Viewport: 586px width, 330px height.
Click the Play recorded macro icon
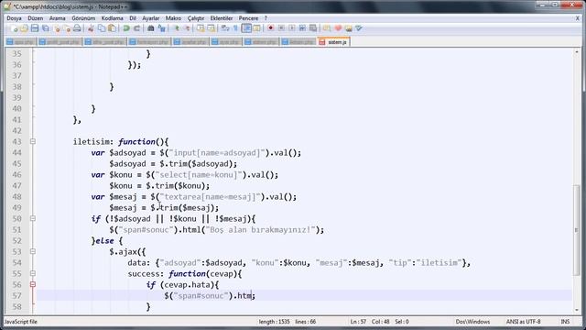(292, 28)
